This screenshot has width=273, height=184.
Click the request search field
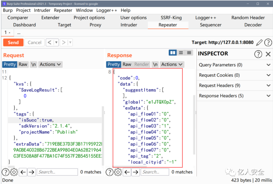coord(57,172)
